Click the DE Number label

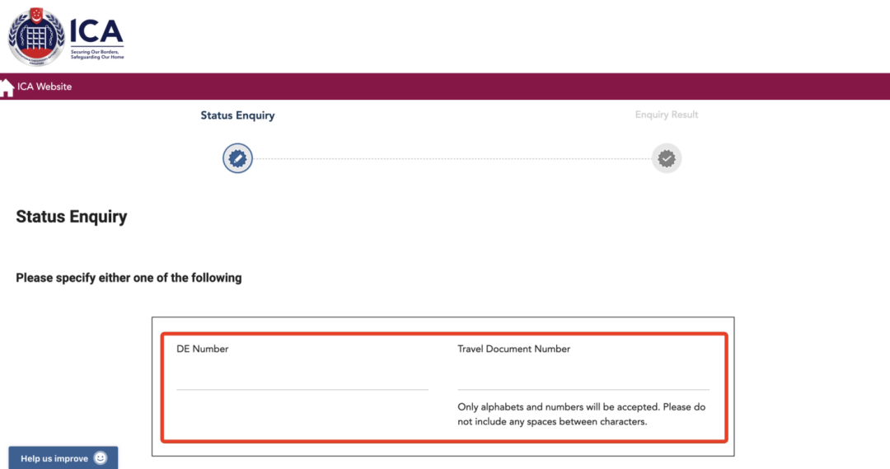(202, 349)
